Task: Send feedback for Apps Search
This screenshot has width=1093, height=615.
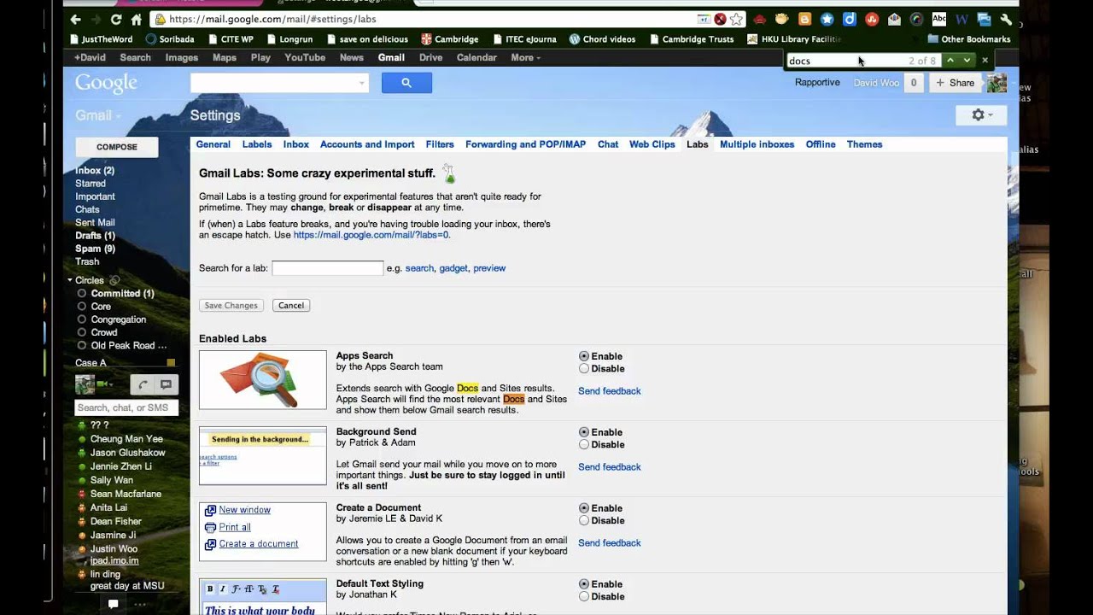Action: (x=610, y=391)
